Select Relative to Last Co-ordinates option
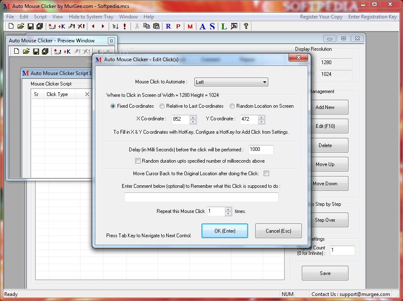This screenshot has height=301, width=403. pyautogui.click(x=162, y=106)
